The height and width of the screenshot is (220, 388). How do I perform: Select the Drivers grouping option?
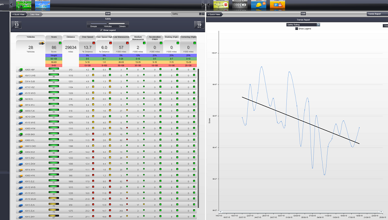pyautogui.click(x=121, y=26)
